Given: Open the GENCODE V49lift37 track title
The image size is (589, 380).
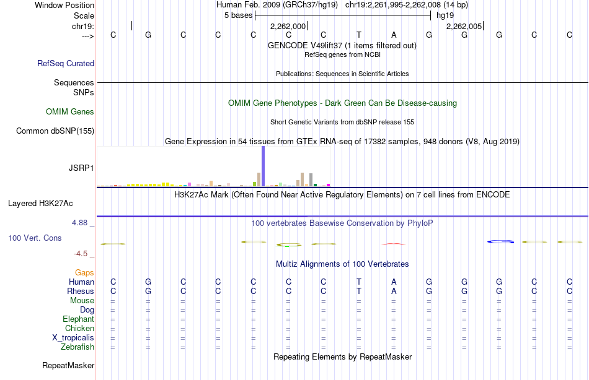Looking at the screenshot, I should [342, 45].
